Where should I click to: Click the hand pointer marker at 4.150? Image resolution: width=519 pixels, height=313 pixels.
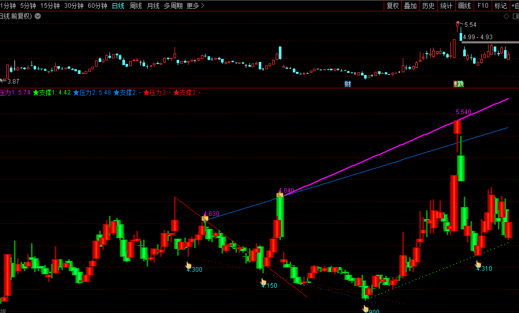pos(263,282)
